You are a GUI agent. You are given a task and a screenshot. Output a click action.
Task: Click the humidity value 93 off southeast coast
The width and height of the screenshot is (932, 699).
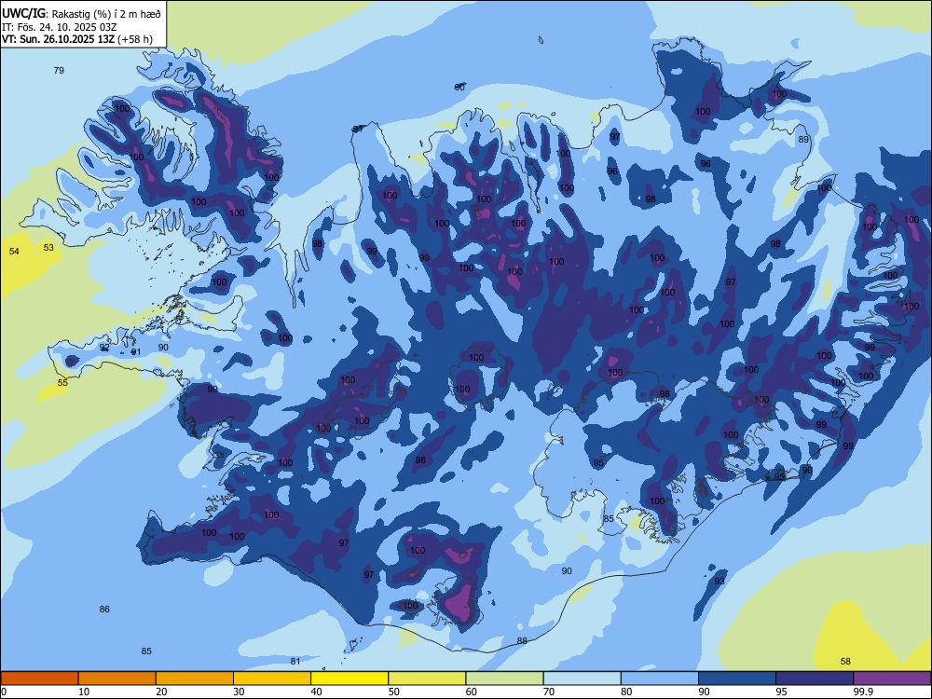coord(720,581)
